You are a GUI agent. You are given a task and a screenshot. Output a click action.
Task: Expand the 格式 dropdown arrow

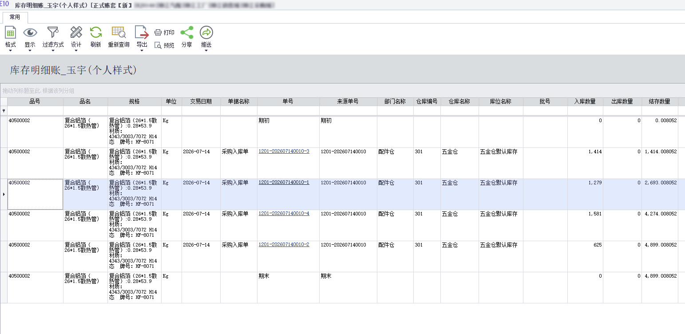10,51
